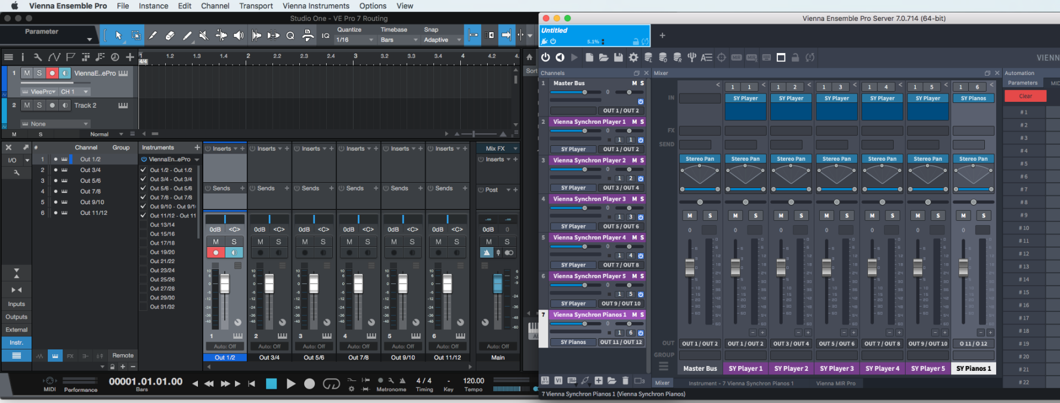Click Add Tracks plus icon
Screen dimensions: 1060x403
(129, 57)
